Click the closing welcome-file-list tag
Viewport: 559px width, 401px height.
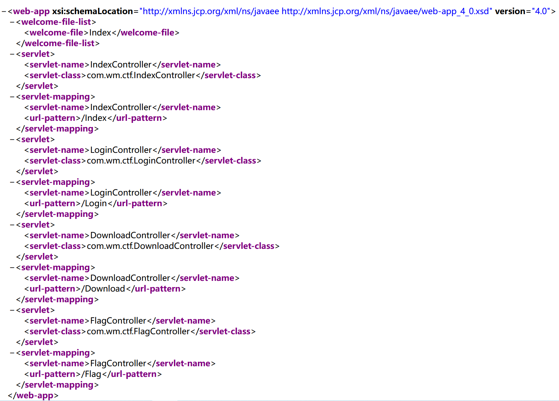coord(58,43)
